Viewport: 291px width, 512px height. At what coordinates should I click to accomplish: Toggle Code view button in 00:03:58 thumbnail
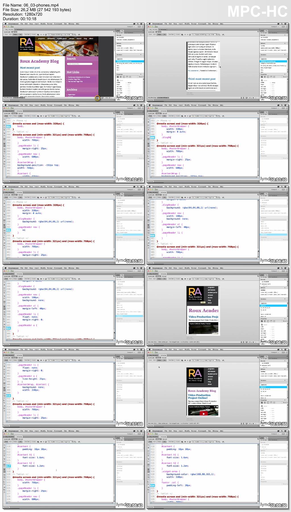coord(6,197)
